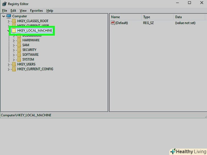Expand the HKEY_CURRENT_CONFIG key

point(9,69)
